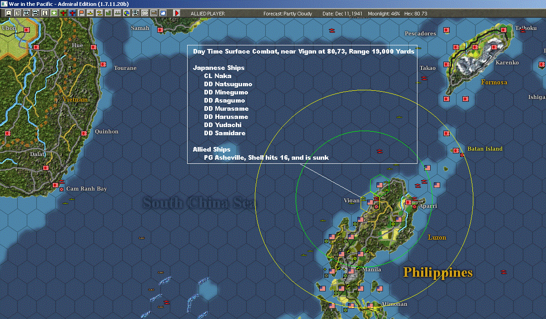The image size is (546, 319).
Task: Click the Manila city label
Action: tap(372, 270)
